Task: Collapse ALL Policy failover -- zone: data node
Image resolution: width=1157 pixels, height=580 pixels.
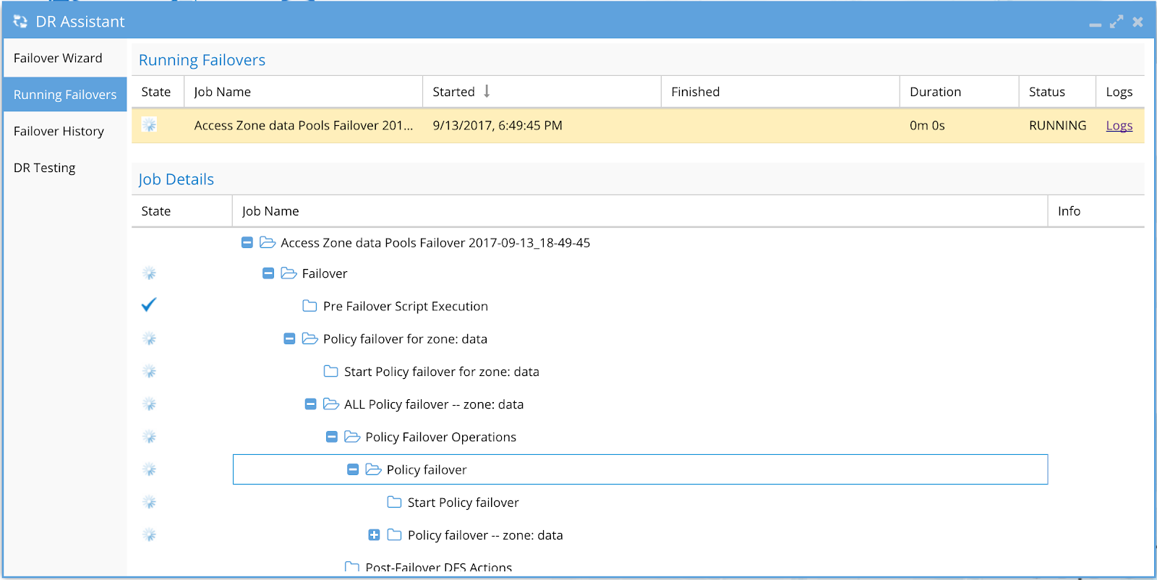Action: click(x=310, y=404)
